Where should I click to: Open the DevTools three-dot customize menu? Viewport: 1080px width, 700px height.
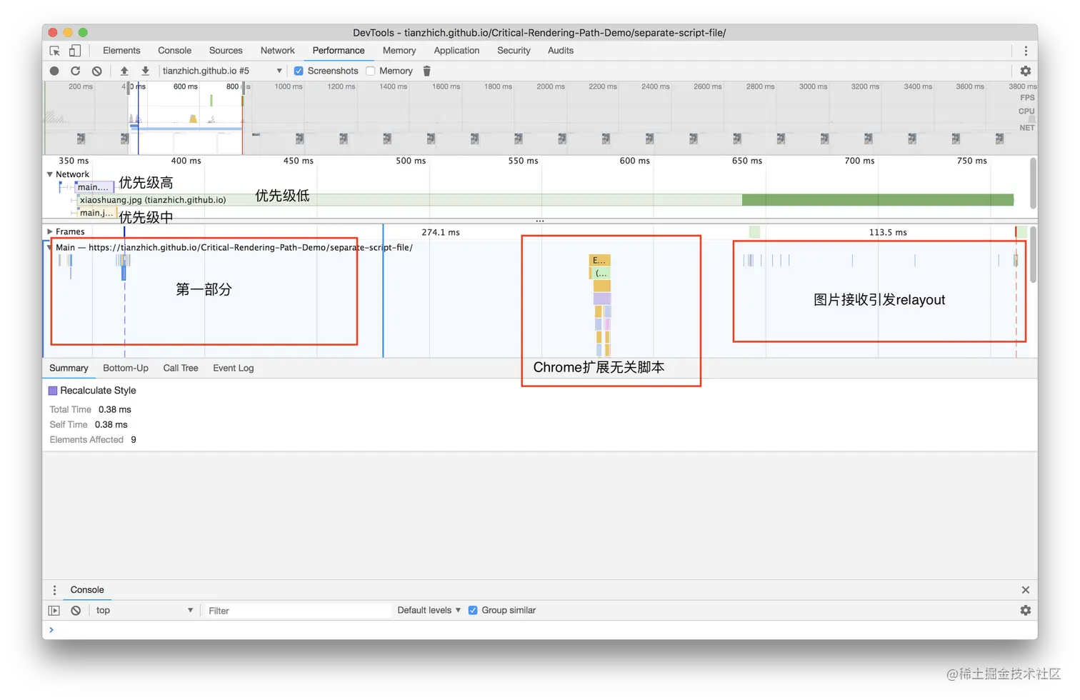point(1026,51)
